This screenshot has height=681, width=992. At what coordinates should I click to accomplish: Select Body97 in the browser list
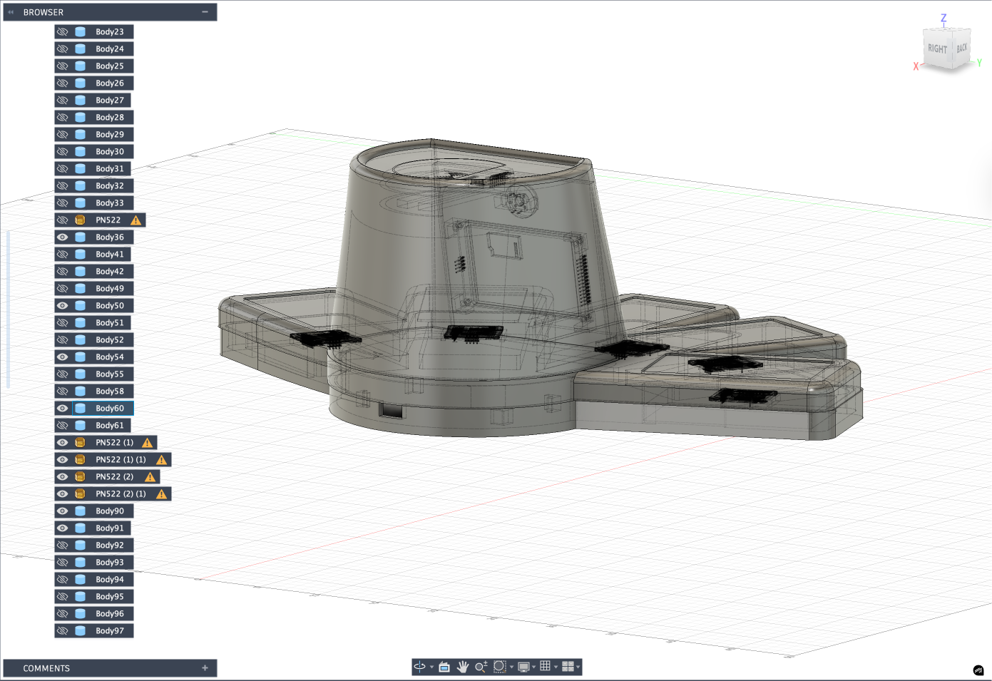coord(110,631)
